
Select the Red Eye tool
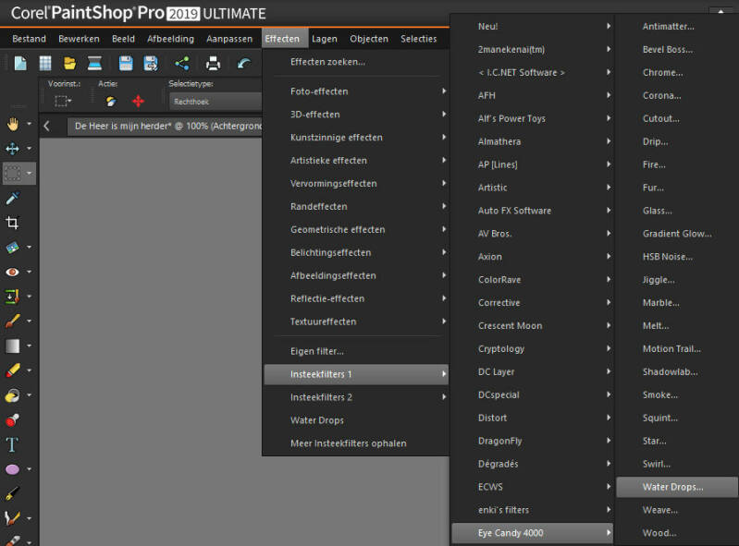click(12, 272)
